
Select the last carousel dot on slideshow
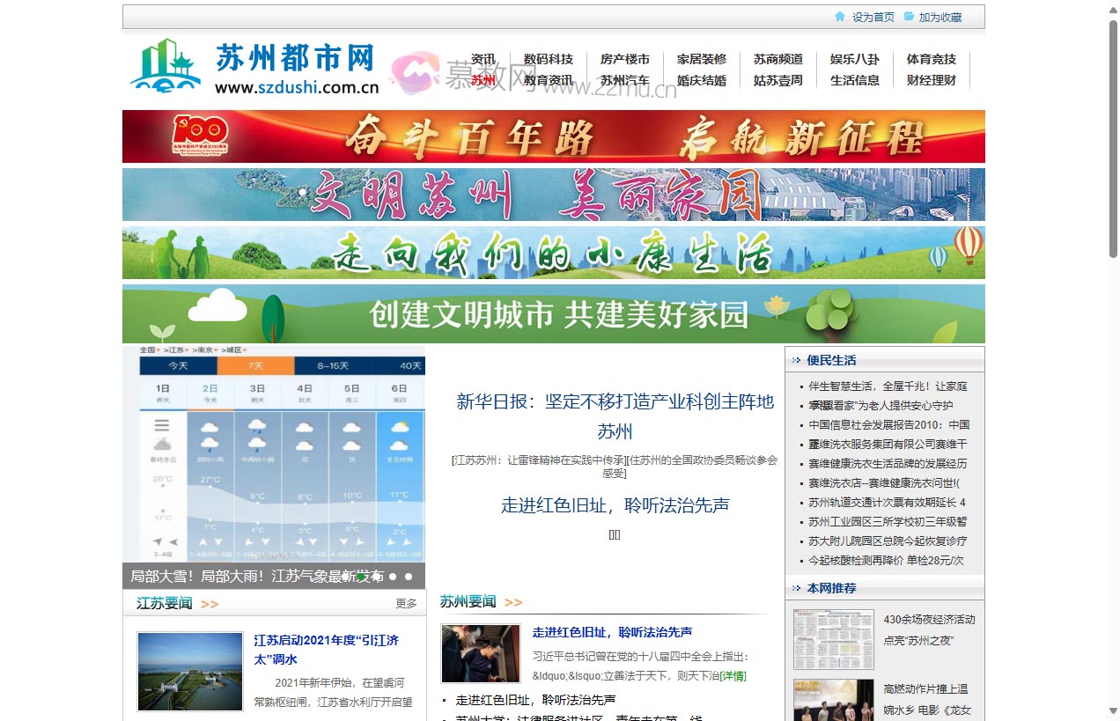[x=409, y=577]
